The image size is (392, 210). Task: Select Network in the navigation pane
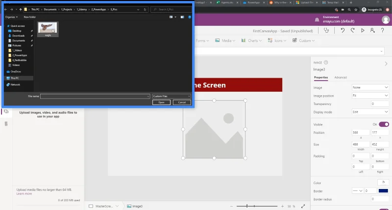click(15, 84)
